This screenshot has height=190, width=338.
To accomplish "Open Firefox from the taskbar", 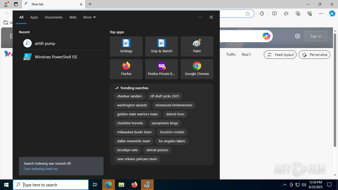I will click(134, 185).
